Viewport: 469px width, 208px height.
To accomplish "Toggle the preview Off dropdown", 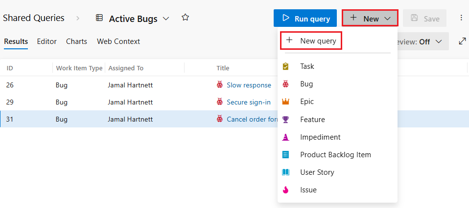I will click(x=422, y=42).
